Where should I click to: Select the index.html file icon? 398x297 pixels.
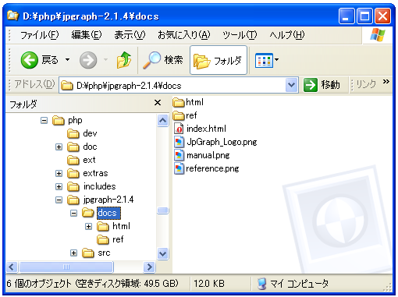click(x=179, y=129)
